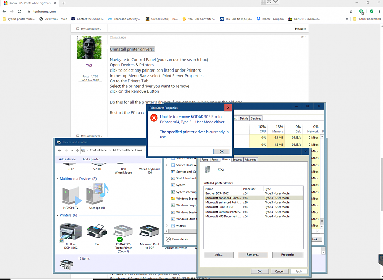
Task: Expand the Service Host process row
Action: pyautogui.click(x=167, y=165)
